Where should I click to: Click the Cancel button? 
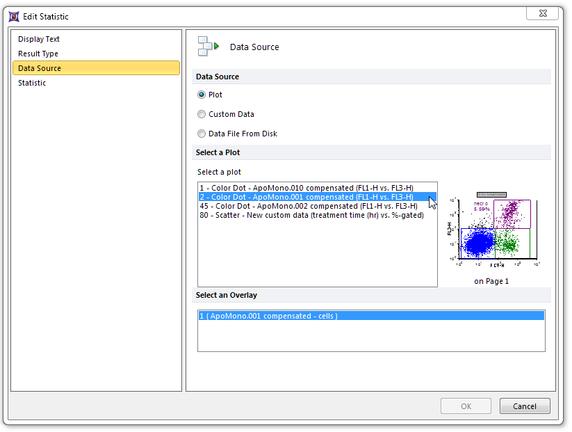(524, 406)
